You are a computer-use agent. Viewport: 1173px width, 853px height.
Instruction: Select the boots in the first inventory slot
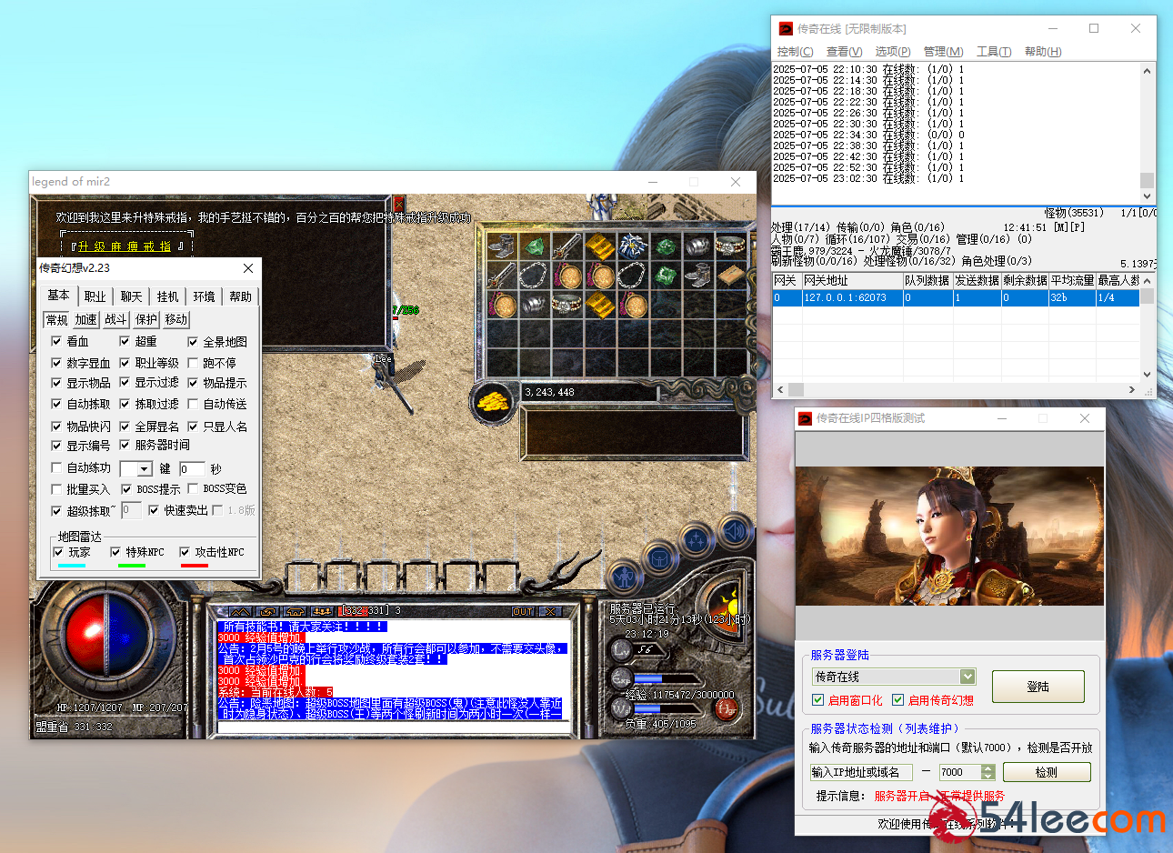pos(501,246)
